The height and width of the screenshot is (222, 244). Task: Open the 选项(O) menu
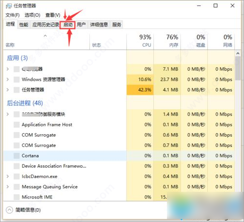pyautogui.click(x=32, y=15)
